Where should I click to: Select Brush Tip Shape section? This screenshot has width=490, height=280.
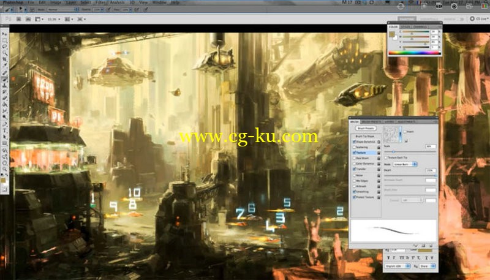pyautogui.click(x=365, y=136)
